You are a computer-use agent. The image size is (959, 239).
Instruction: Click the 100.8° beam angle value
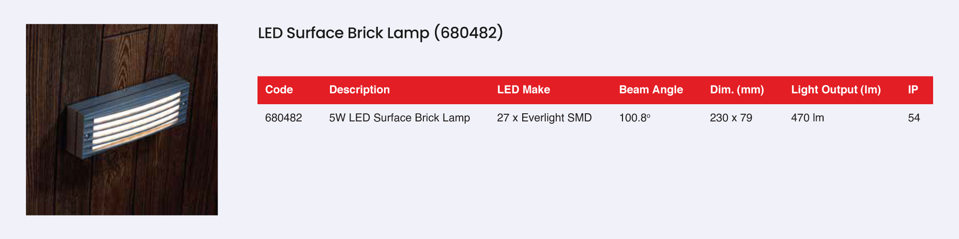pos(634,118)
